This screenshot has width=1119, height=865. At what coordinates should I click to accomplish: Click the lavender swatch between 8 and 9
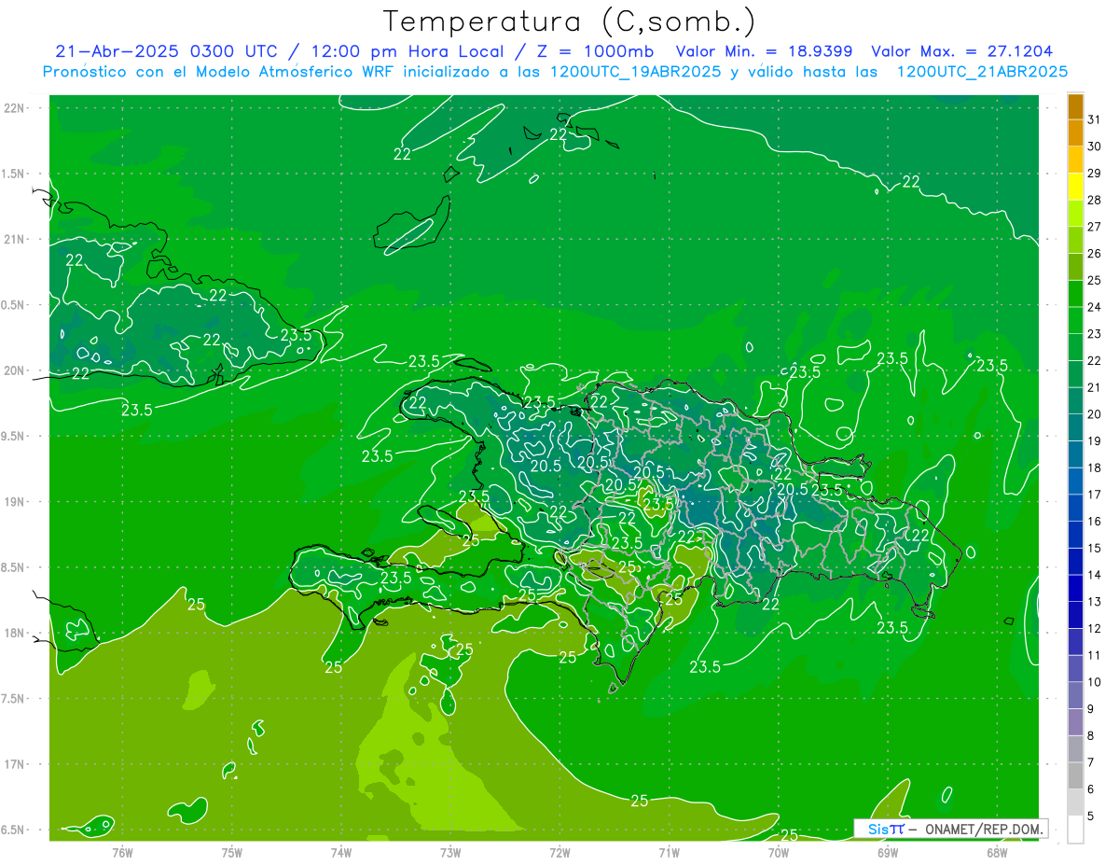pyautogui.click(x=1075, y=722)
